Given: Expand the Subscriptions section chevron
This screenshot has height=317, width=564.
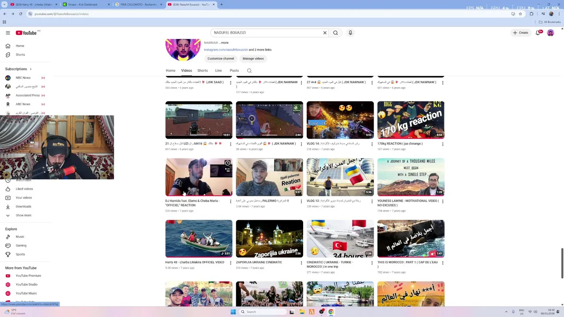Looking at the screenshot, I should click(x=31, y=69).
